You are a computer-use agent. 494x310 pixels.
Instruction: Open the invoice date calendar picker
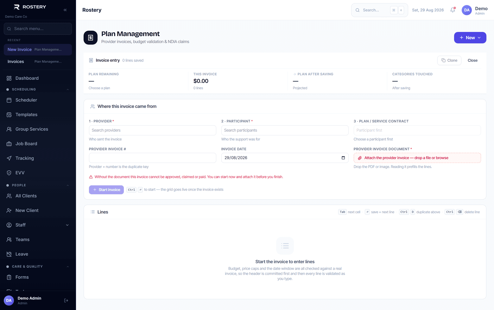click(x=343, y=158)
